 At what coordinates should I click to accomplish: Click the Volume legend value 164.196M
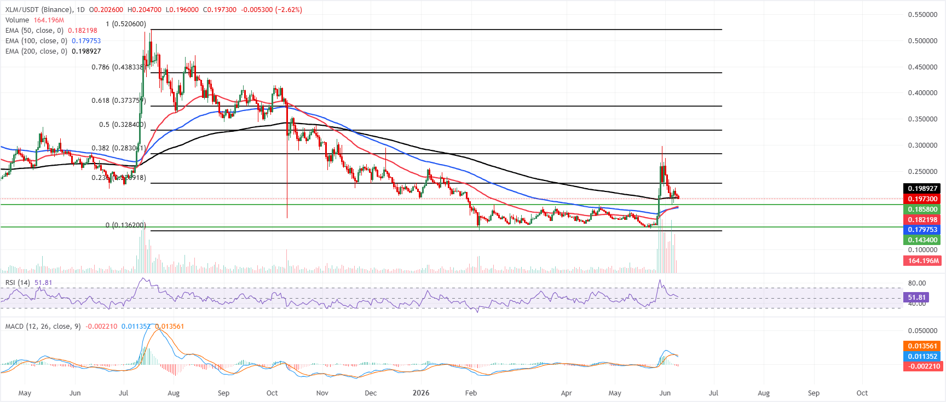click(x=49, y=20)
